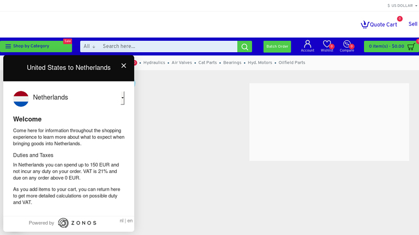Go to Air Valves category
This screenshot has height=235, width=419.
tap(182, 63)
